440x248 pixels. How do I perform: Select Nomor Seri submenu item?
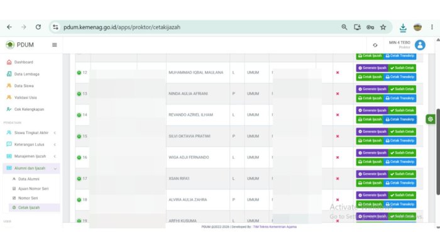tap(28, 198)
